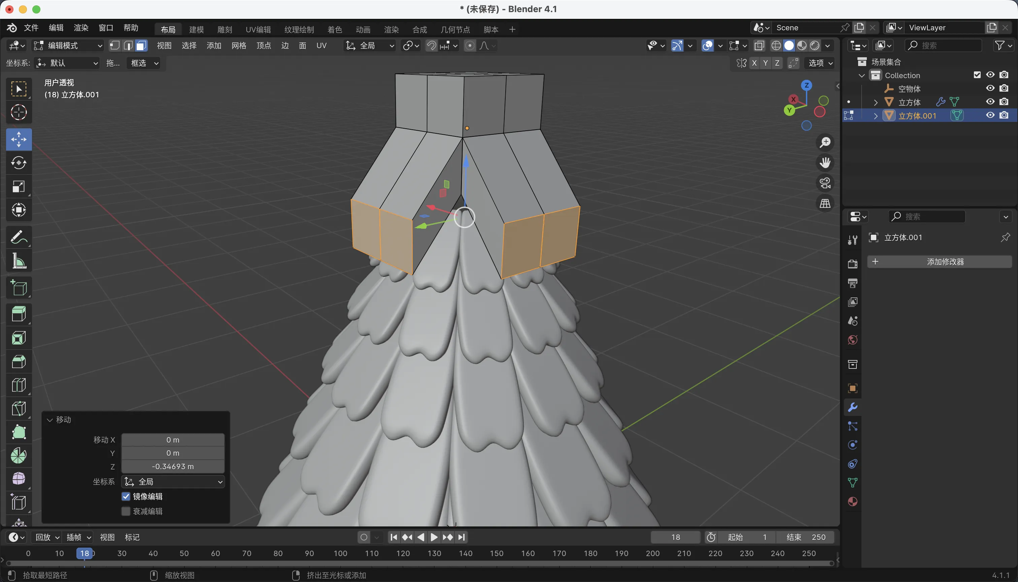Switch to face select mode
The image size is (1018, 582).
(x=141, y=45)
